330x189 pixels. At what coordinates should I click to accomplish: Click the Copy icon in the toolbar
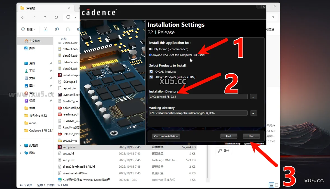(x=57, y=29)
